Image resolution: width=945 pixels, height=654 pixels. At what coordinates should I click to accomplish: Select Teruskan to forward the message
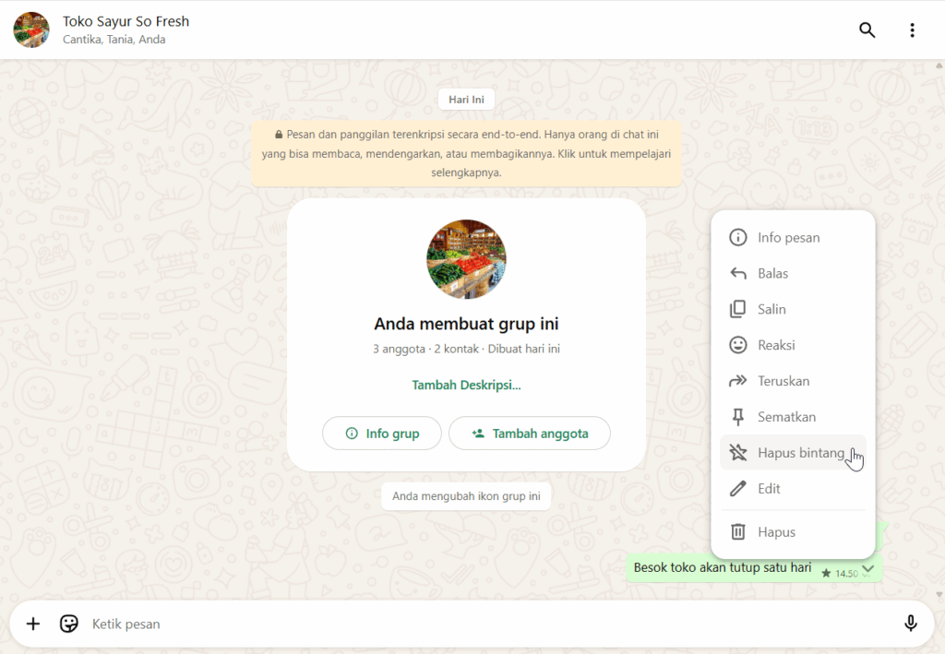click(x=793, y=381)
